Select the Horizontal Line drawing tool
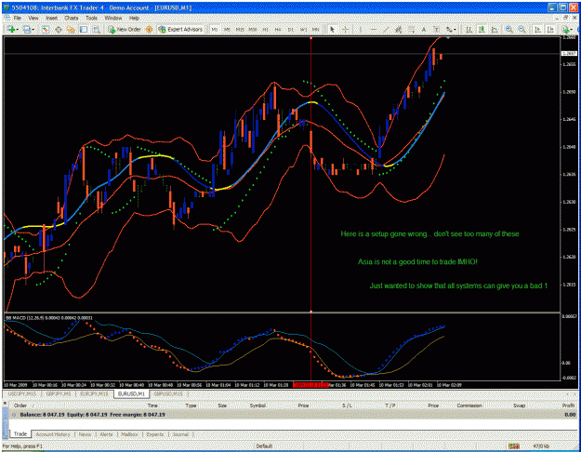The image size is (581, 452). 374,29
